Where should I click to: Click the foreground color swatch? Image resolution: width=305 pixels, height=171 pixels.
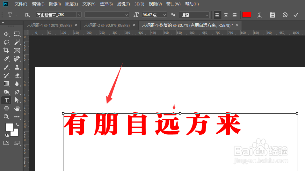coord(9,127)
